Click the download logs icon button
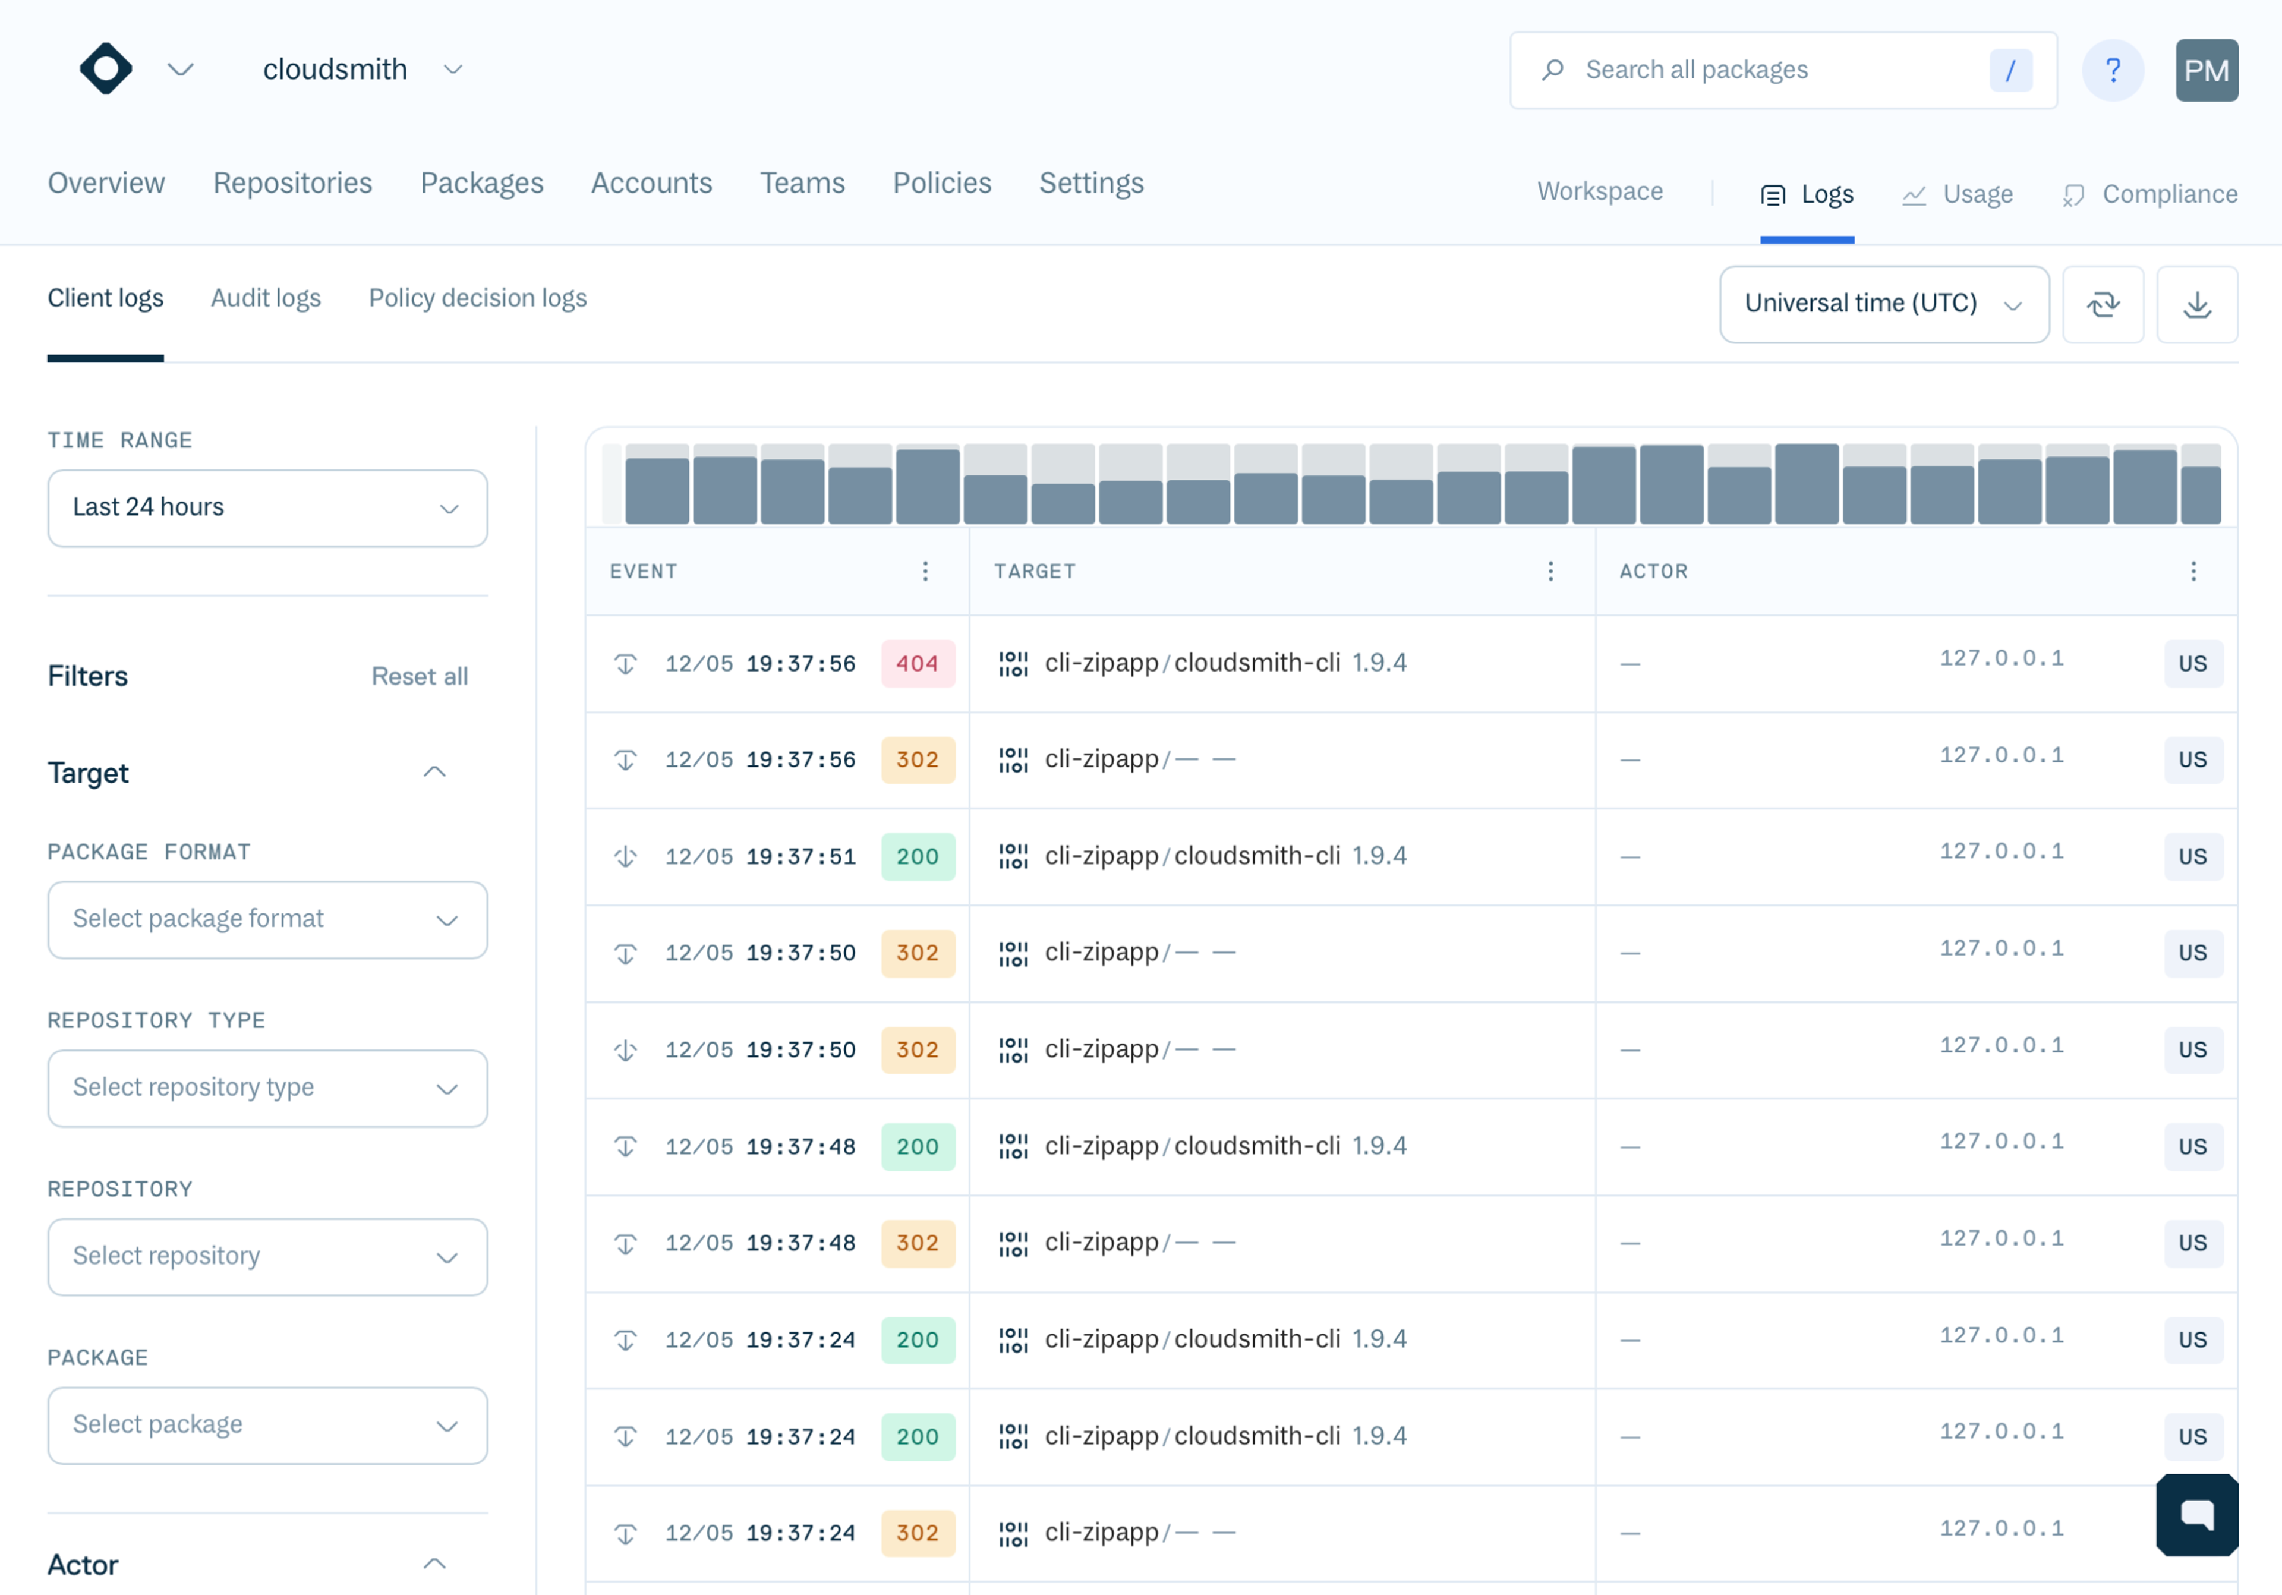This screenshot has width=2282, height=1595. [2196, 304]
